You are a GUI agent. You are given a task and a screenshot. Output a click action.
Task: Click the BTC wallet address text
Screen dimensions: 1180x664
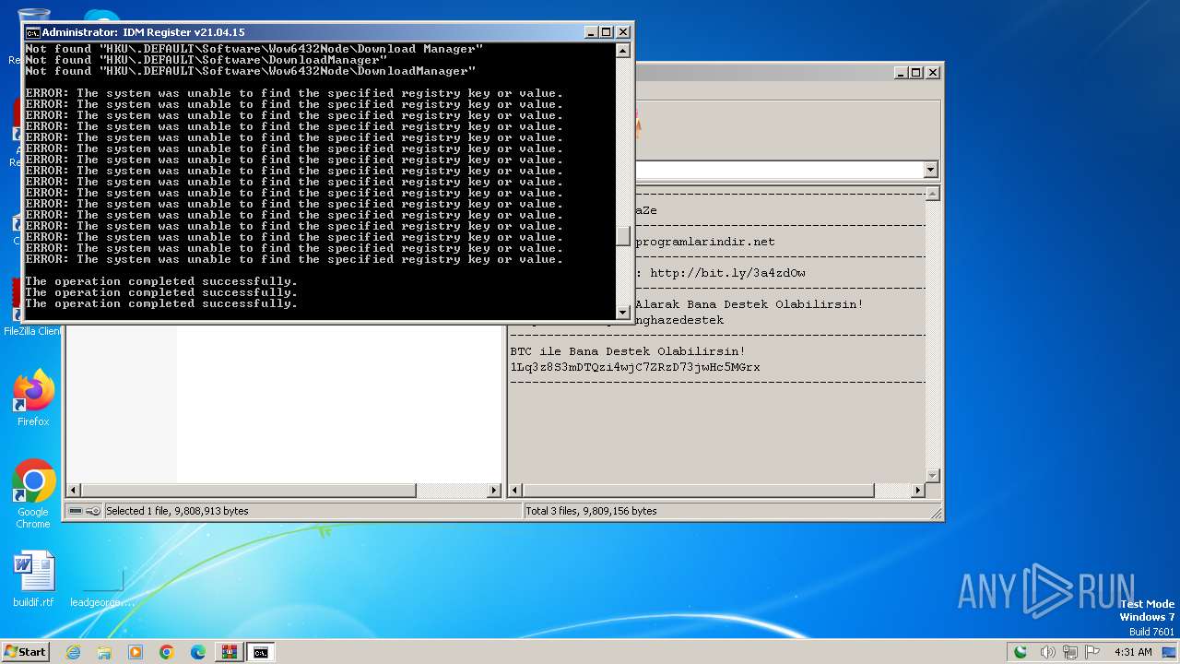pos(635,367)
